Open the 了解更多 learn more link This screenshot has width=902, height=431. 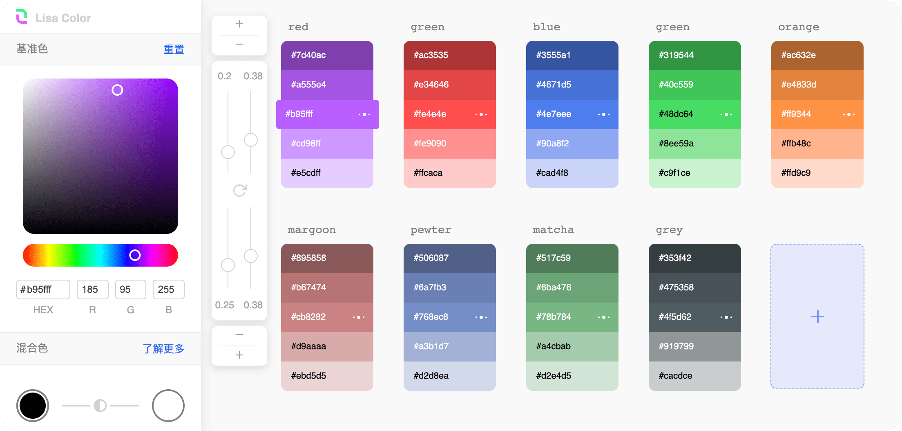pos(163,349)
